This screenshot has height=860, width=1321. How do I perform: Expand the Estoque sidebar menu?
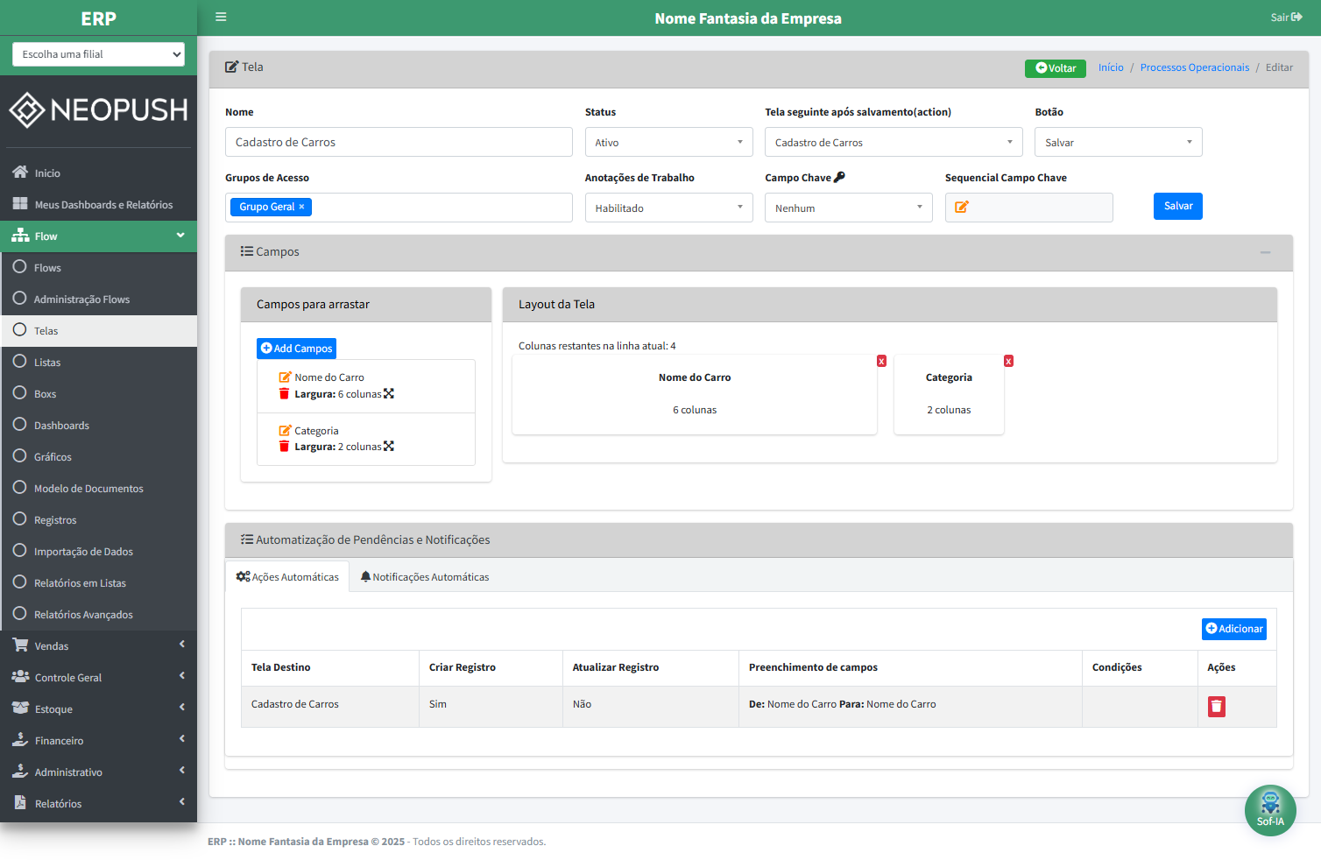click(98, 709)
